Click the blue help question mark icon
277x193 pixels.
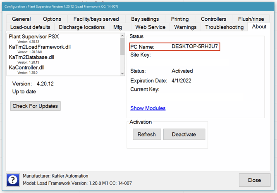[x=13, y=180]
